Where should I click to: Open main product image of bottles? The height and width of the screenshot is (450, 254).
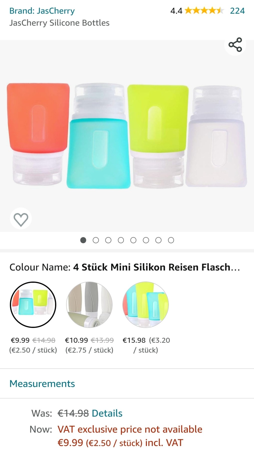(127, 136)
